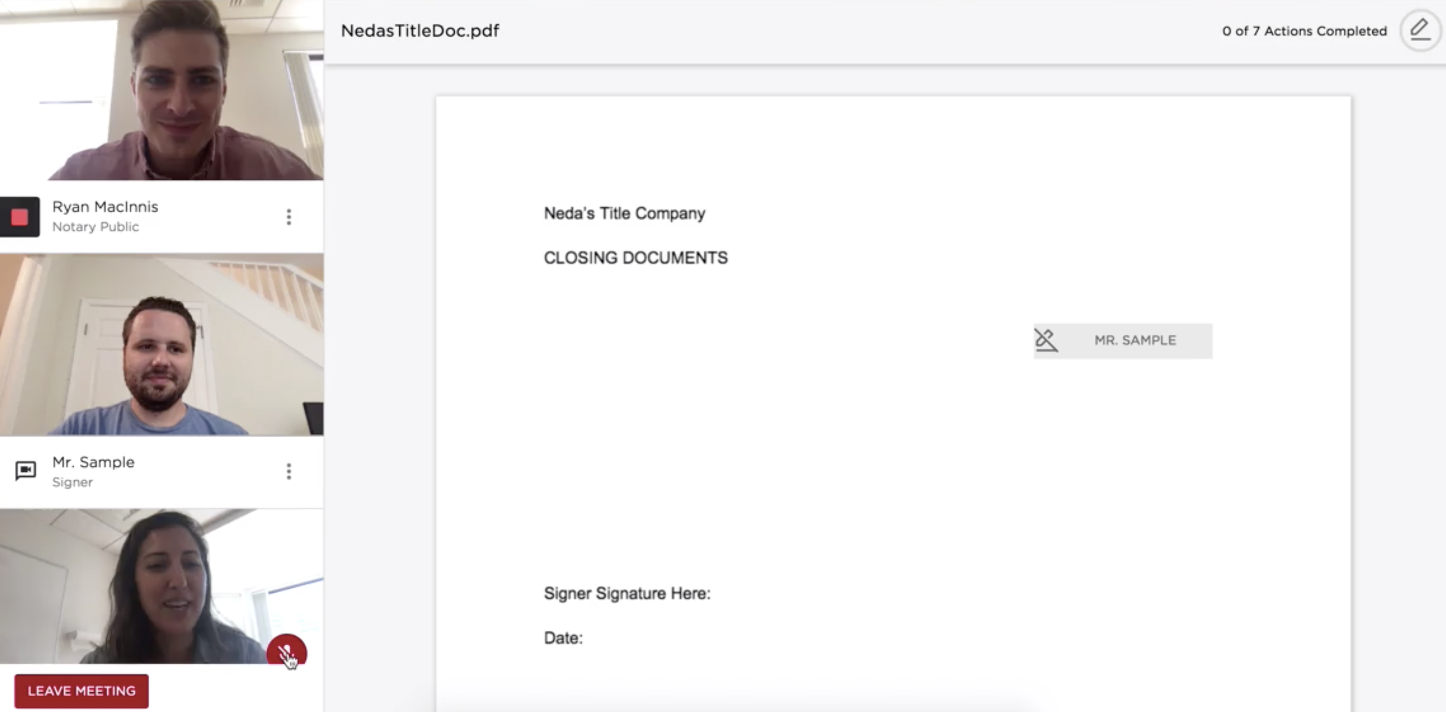Click the 'Notary Public' role label
The height and width of the screenshot is (712, 1446).
coord(96,226)
